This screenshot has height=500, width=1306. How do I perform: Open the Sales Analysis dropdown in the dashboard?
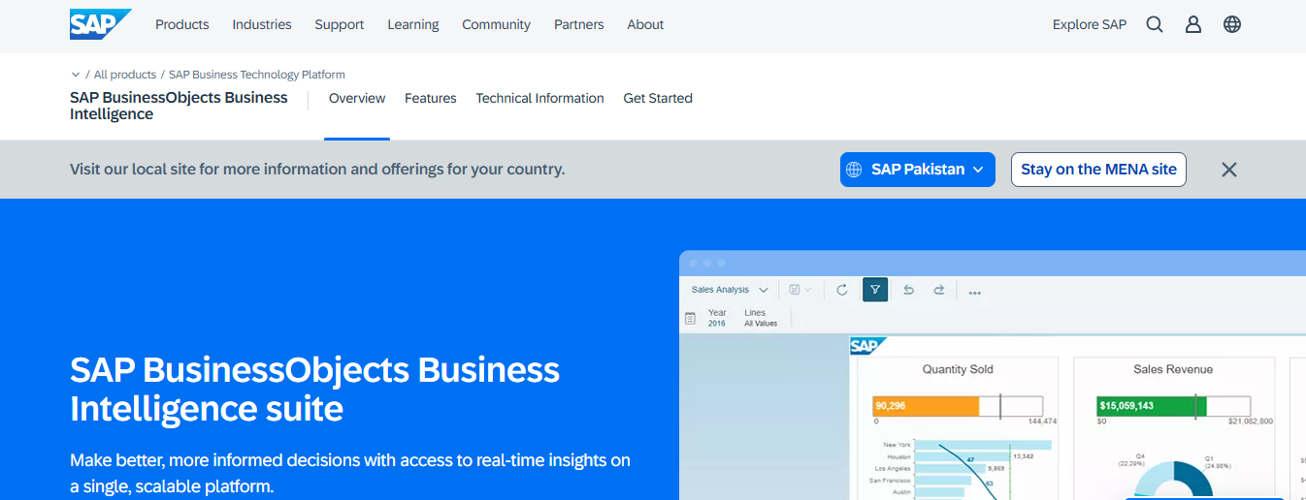tap(730, 290)
